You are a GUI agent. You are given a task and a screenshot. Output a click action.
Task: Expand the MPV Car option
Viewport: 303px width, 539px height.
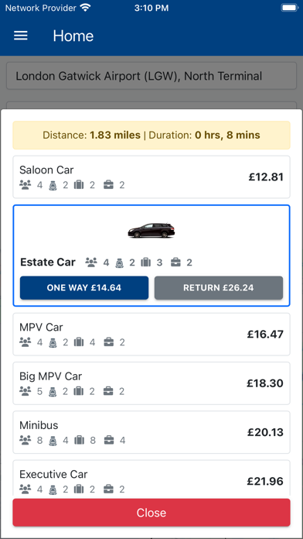151,334
